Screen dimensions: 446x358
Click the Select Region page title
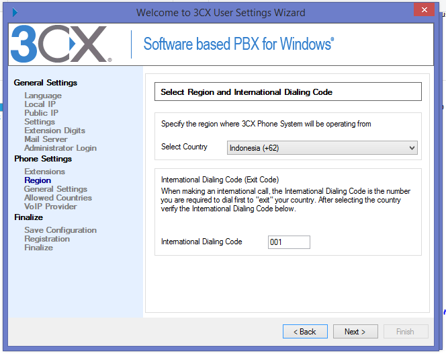point(247,92)
